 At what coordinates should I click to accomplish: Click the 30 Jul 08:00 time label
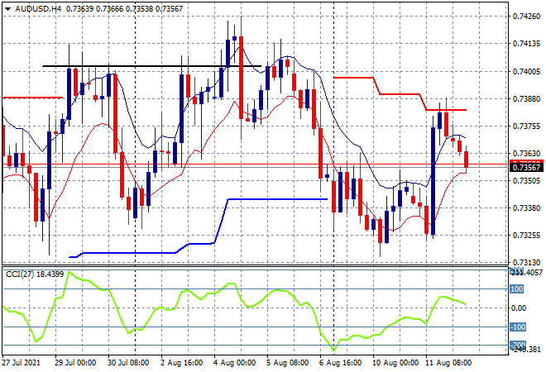coord(128,363)
